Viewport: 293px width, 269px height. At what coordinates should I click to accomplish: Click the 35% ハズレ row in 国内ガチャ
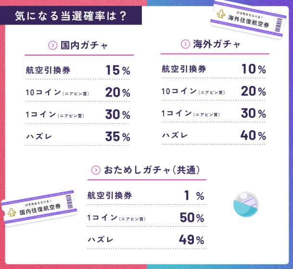78,137
